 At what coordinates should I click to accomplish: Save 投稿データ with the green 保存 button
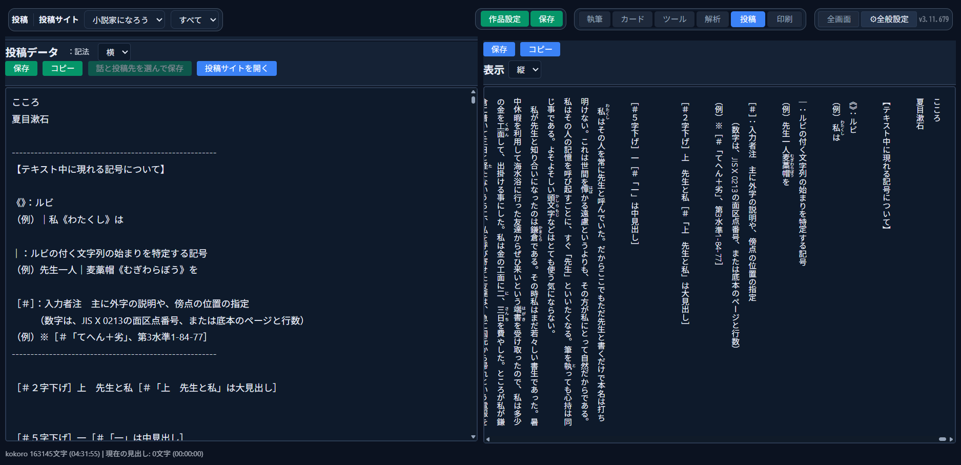coord(21,68)
